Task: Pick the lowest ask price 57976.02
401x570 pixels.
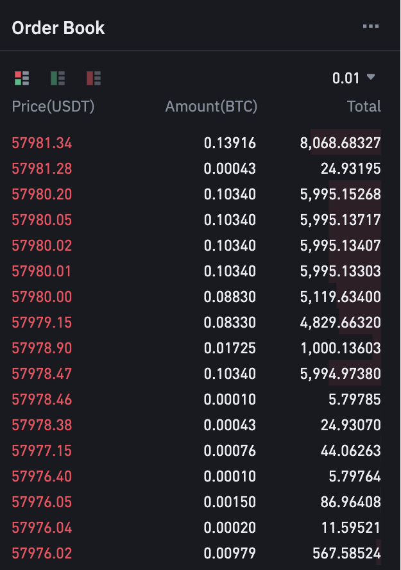Action: pos(42,553)
